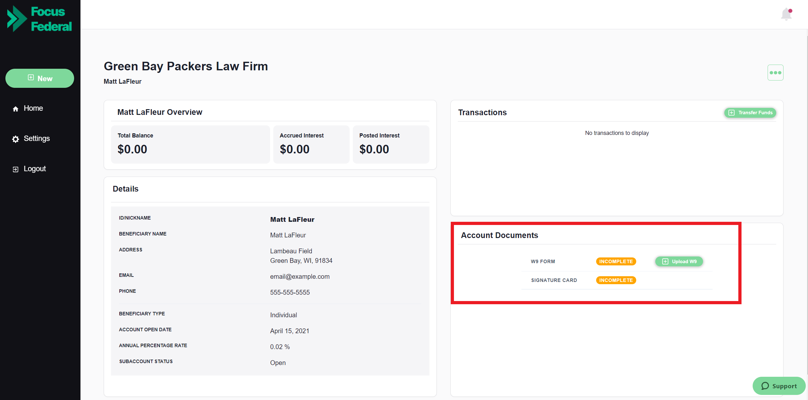Viewport: 808px width, 400px height.
Task: Click the Support chat bubble icon
Action: (x=765, y=386)
